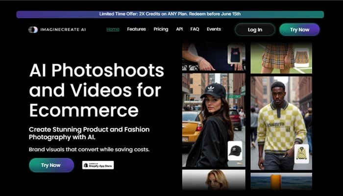Select the plaid skirt product inset icon
The height and width of the screenshot is (196, 343).
coord(302,57)
